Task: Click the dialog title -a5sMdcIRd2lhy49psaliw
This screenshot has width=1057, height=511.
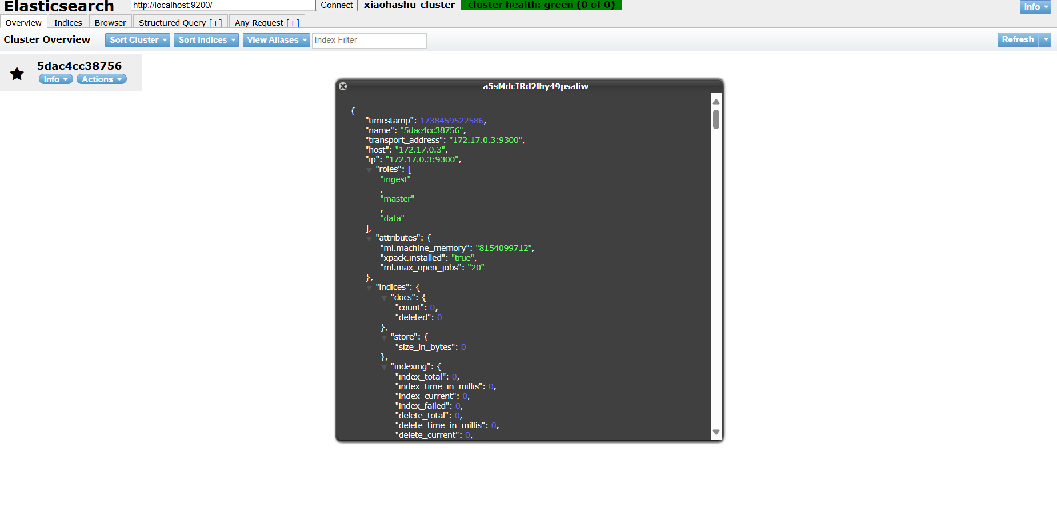Action: (534, 86)
